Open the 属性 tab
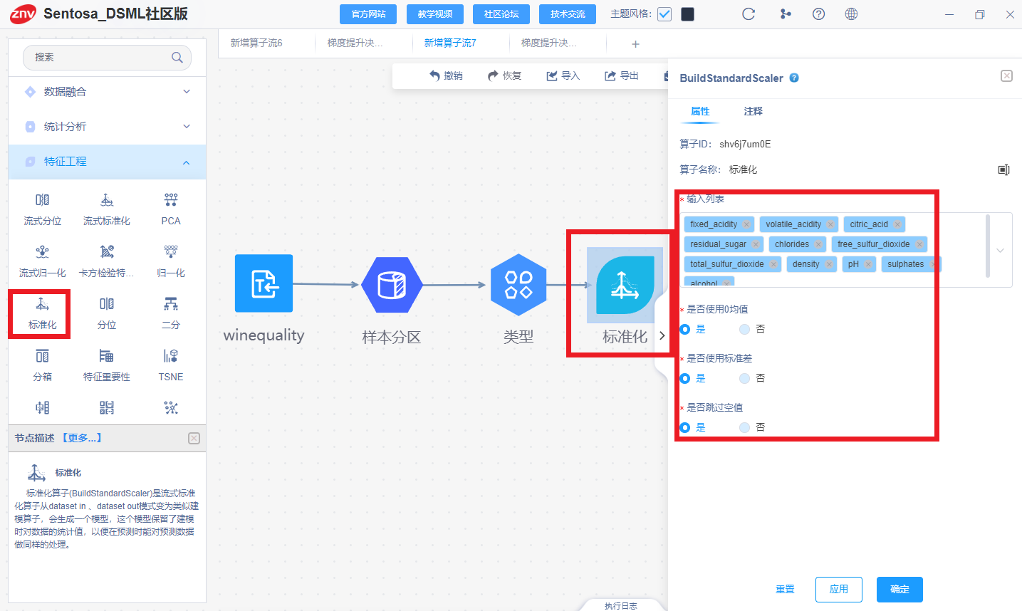Screen dimensions: 1022x611 coord(700,111)
